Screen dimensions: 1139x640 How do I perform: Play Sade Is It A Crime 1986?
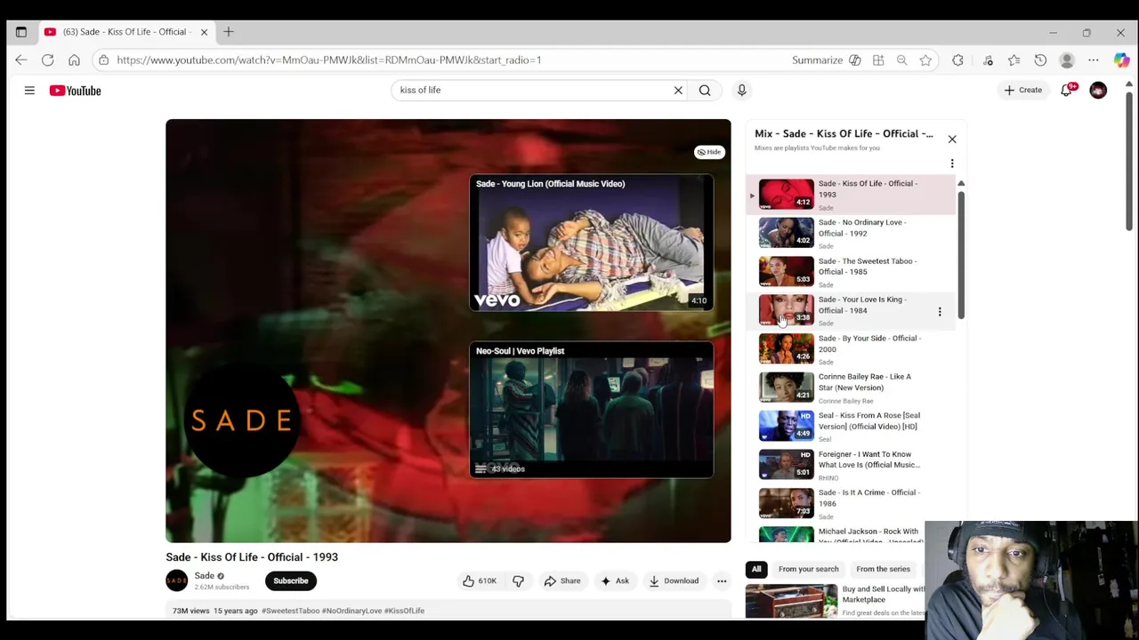coord(850,504)
